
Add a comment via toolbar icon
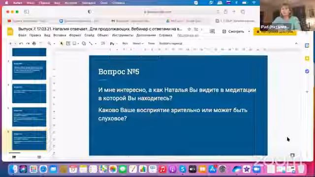coord(103,43)
